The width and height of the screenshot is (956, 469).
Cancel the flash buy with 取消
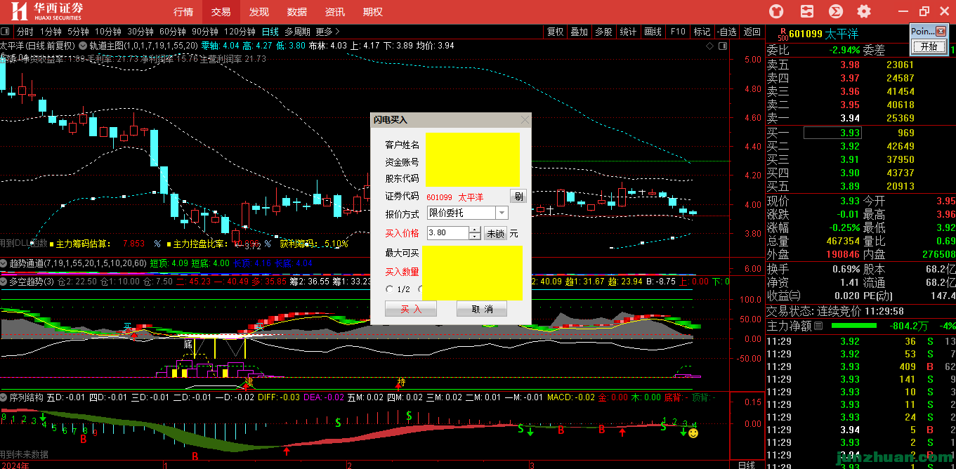(482, 309)
